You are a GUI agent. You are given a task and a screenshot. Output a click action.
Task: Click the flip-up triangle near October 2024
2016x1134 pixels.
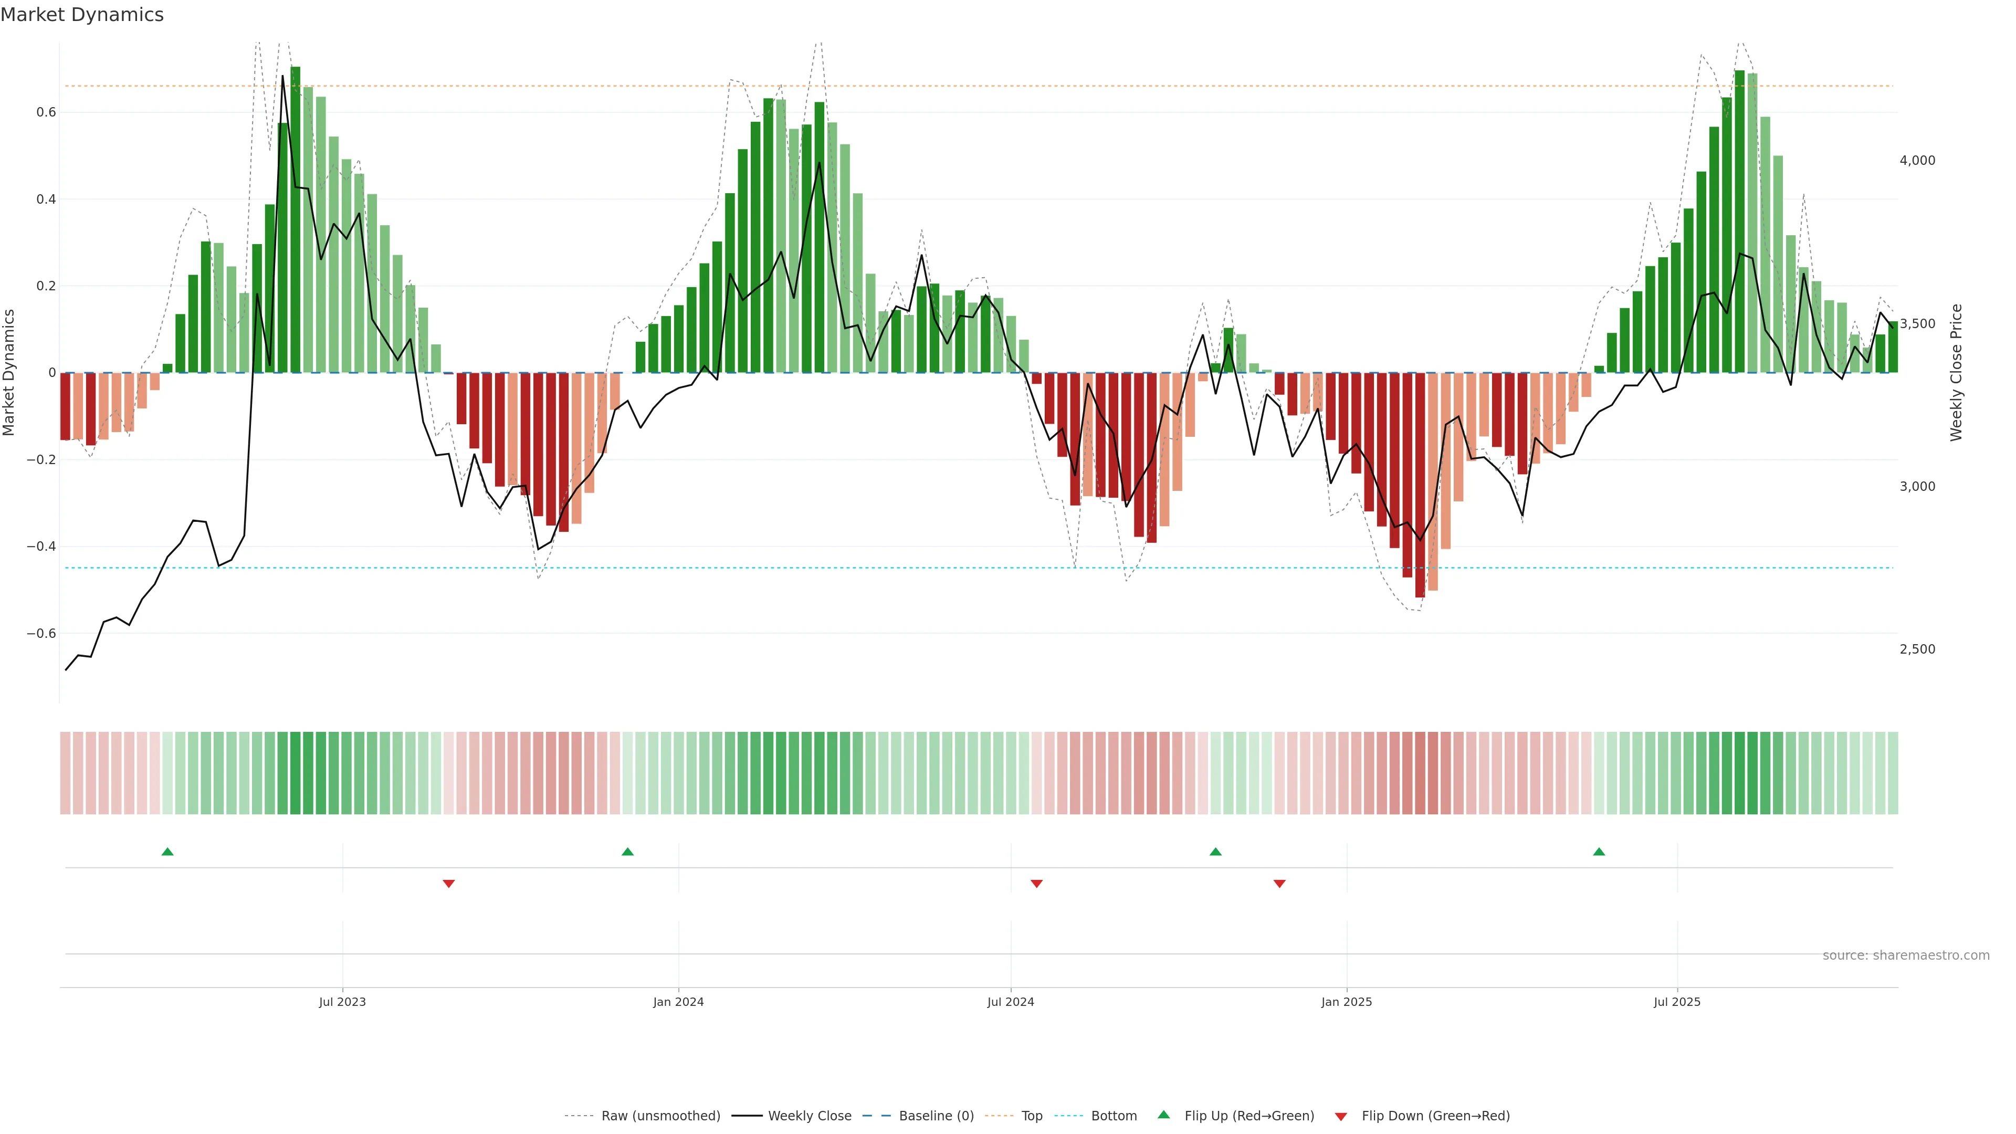point(1215,852)
